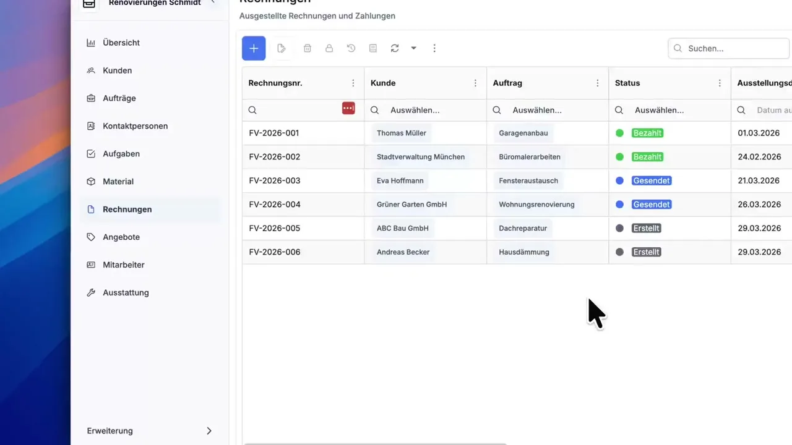792x445 pixels.
Task: Open the dropdown arrow next to refresh
Action: [413, 48]
